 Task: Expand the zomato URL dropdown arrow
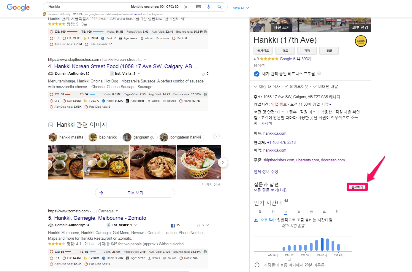[x=117, y=211]
